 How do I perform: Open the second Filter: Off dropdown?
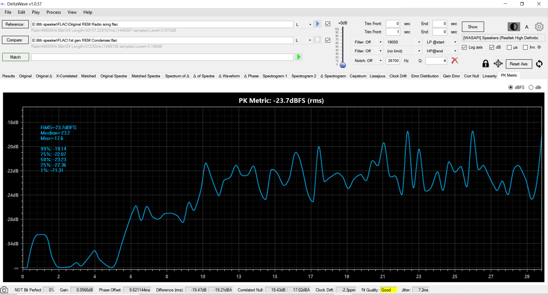pyautogui.click(x=368, y=51)
